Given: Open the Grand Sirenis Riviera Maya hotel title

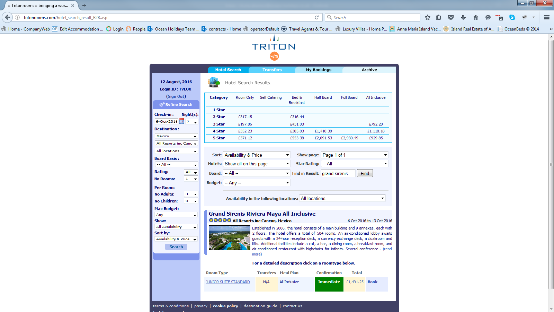Looking at the screenshot, I should [x=262, y=214].
